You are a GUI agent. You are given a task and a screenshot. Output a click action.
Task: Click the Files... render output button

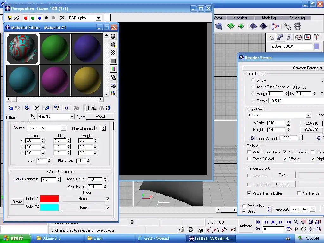click(x=283, y=175)
